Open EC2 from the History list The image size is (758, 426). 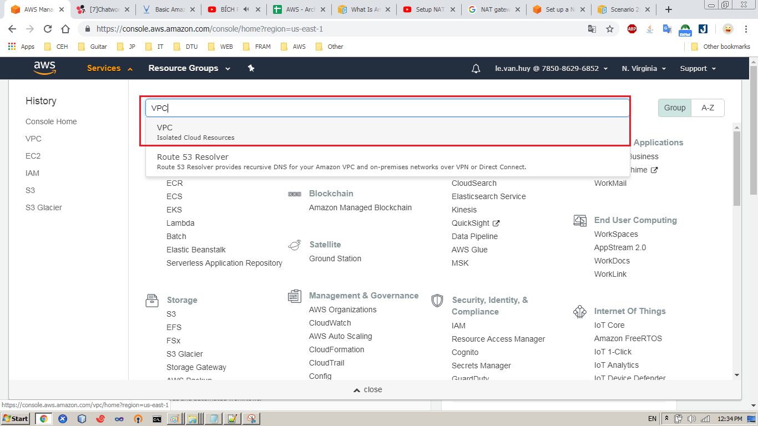(x=33, y=156)
